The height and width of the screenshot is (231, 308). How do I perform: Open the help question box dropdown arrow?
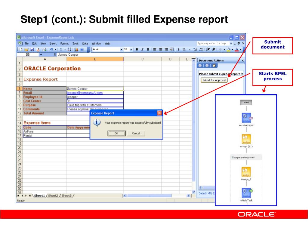pos(231,43)
